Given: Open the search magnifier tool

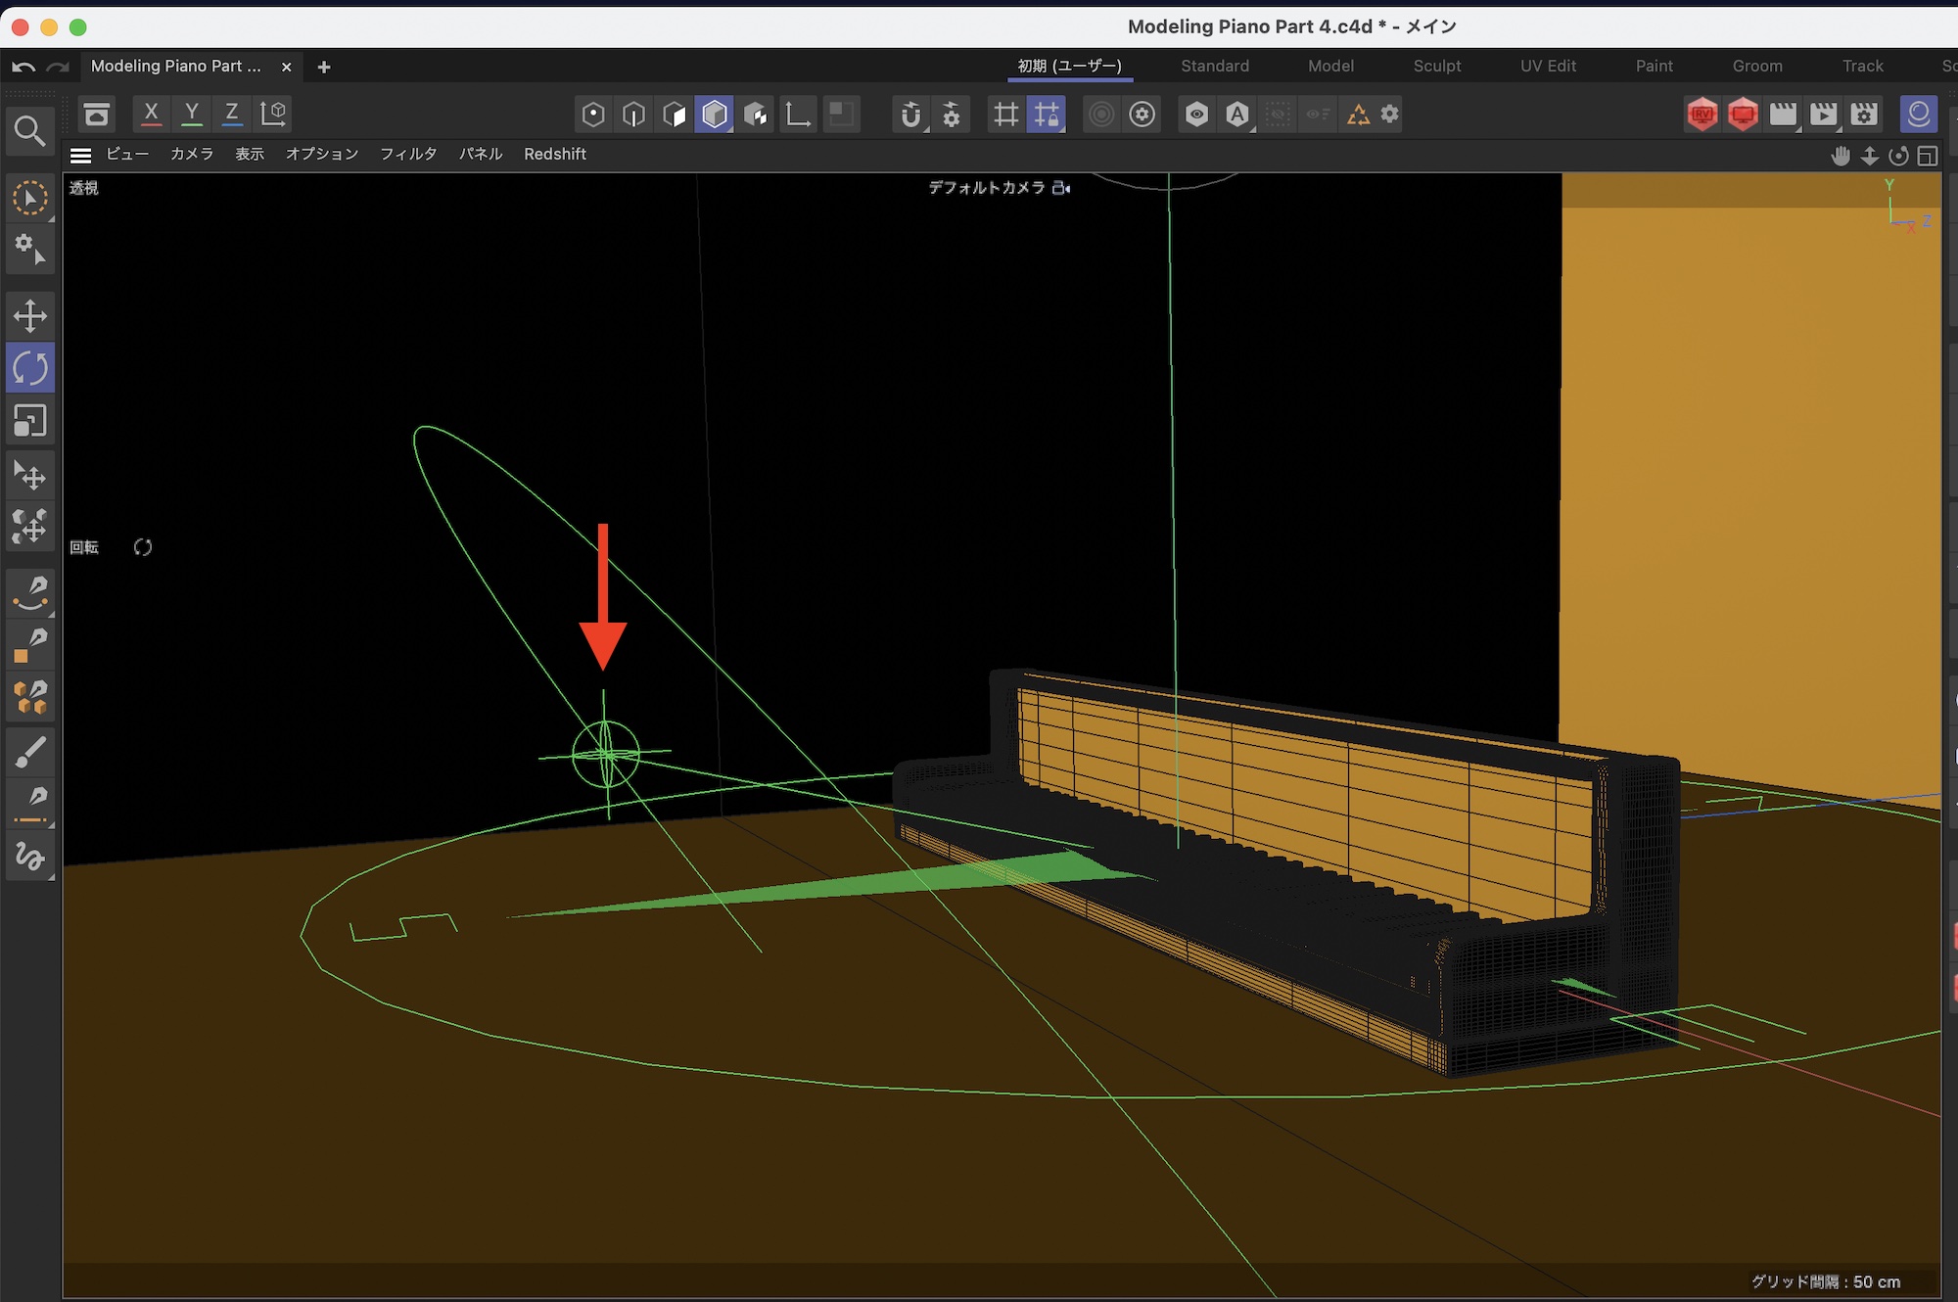Looking at the screenshot, I should (29, 130).
